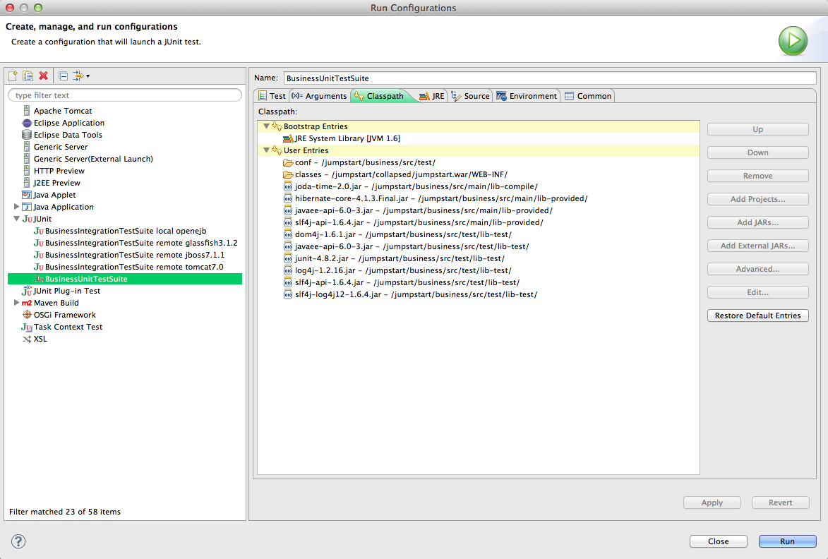Select Generic Server entry

(60, 147)
